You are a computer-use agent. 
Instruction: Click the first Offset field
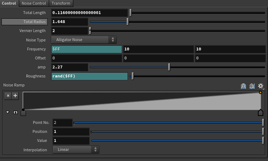87,58
